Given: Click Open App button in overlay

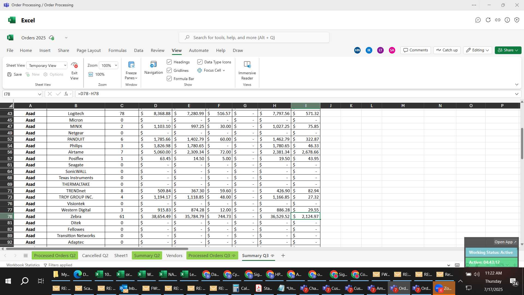Looking at the screenshot, I should coord(505,242).
